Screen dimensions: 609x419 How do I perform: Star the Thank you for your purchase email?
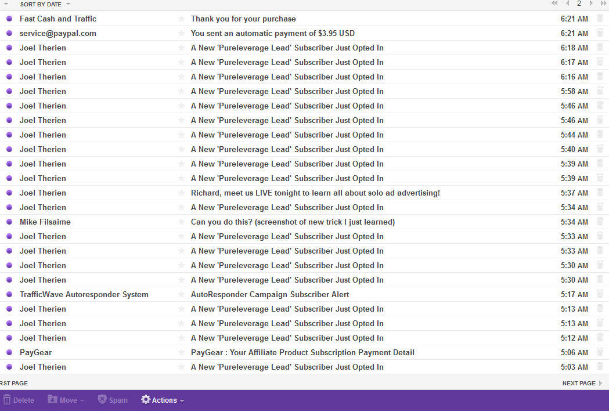click(181, 19)
